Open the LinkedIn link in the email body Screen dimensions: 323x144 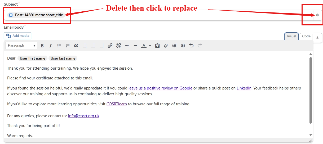pos(244,88)
